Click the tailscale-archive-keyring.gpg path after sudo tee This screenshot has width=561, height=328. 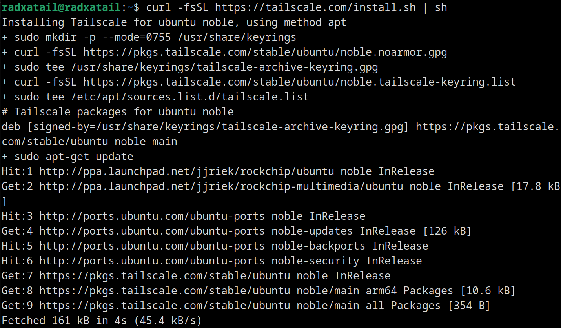[224, 67]
